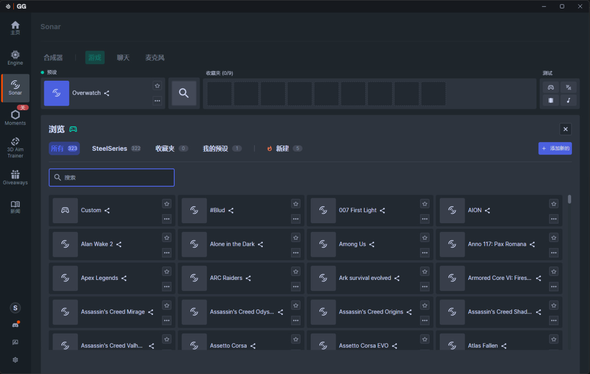Screen dimensions: 590x374
Task: Share the Among Us preset
Action: [372, 244]
